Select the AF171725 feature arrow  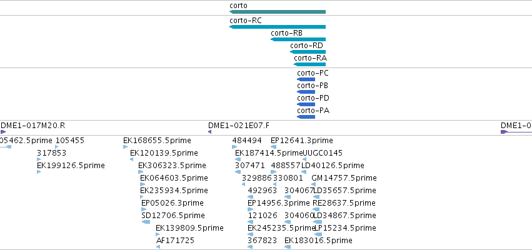[158, 247]
